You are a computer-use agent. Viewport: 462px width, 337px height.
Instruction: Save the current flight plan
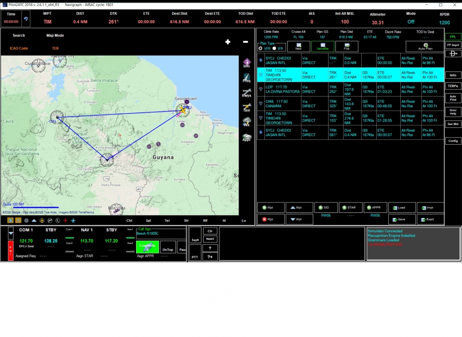click(x=402, y=219)
